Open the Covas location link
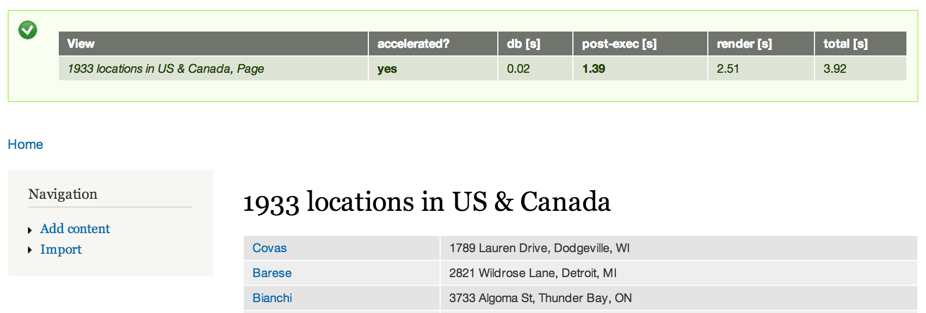The width and height of the screenshot is (926, 313). [x=269, y=248]
